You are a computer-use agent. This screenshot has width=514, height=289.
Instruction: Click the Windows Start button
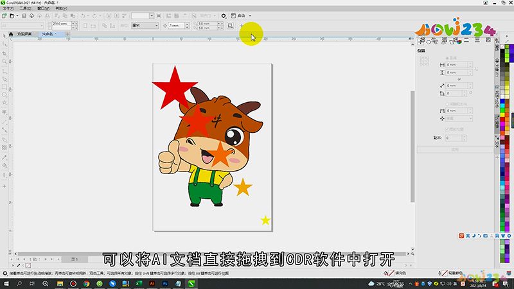pyautogui.click(x=6, y=284)
